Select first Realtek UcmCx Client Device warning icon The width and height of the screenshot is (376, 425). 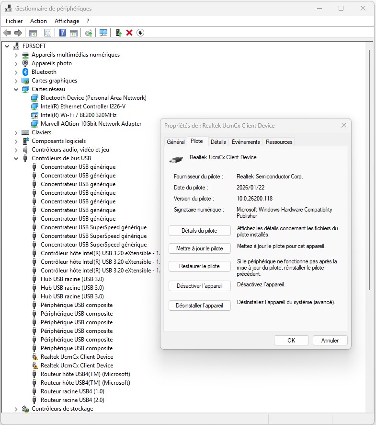click(34, 357)
